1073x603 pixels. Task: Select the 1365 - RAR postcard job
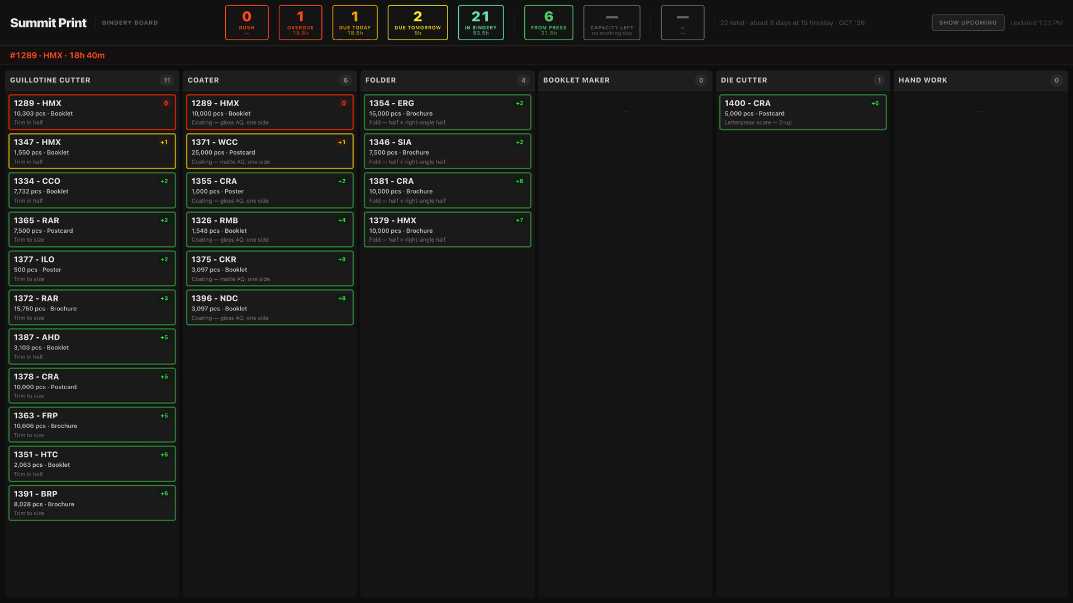[92, 229]
